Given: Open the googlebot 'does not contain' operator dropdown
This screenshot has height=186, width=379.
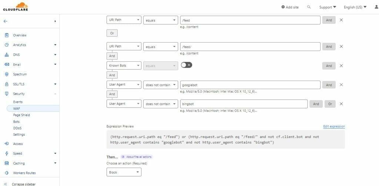Looking at the screenshot, I should click(x=160, y=85).
